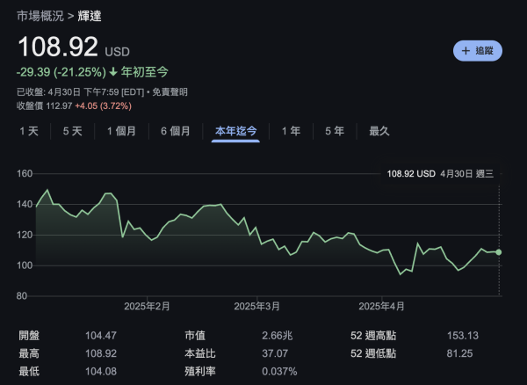Image resolution: width=527 pixels, height=385 pixels.
Task: Click the 140 y-axis label
Action: 25,205
